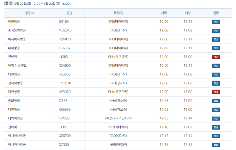Select flight number KE5699
This screenshot has height=150, width=236.
65,110
